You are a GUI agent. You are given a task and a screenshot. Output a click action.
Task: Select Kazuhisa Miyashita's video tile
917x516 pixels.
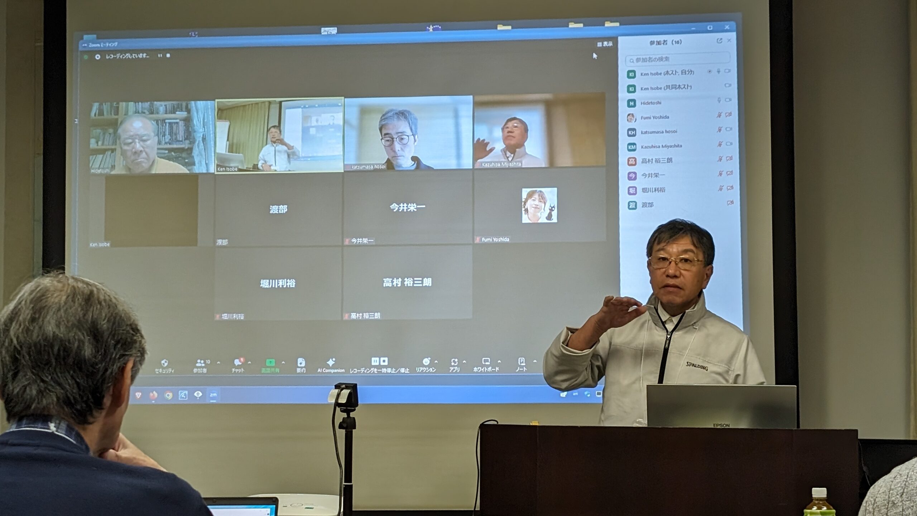point(539,130)
